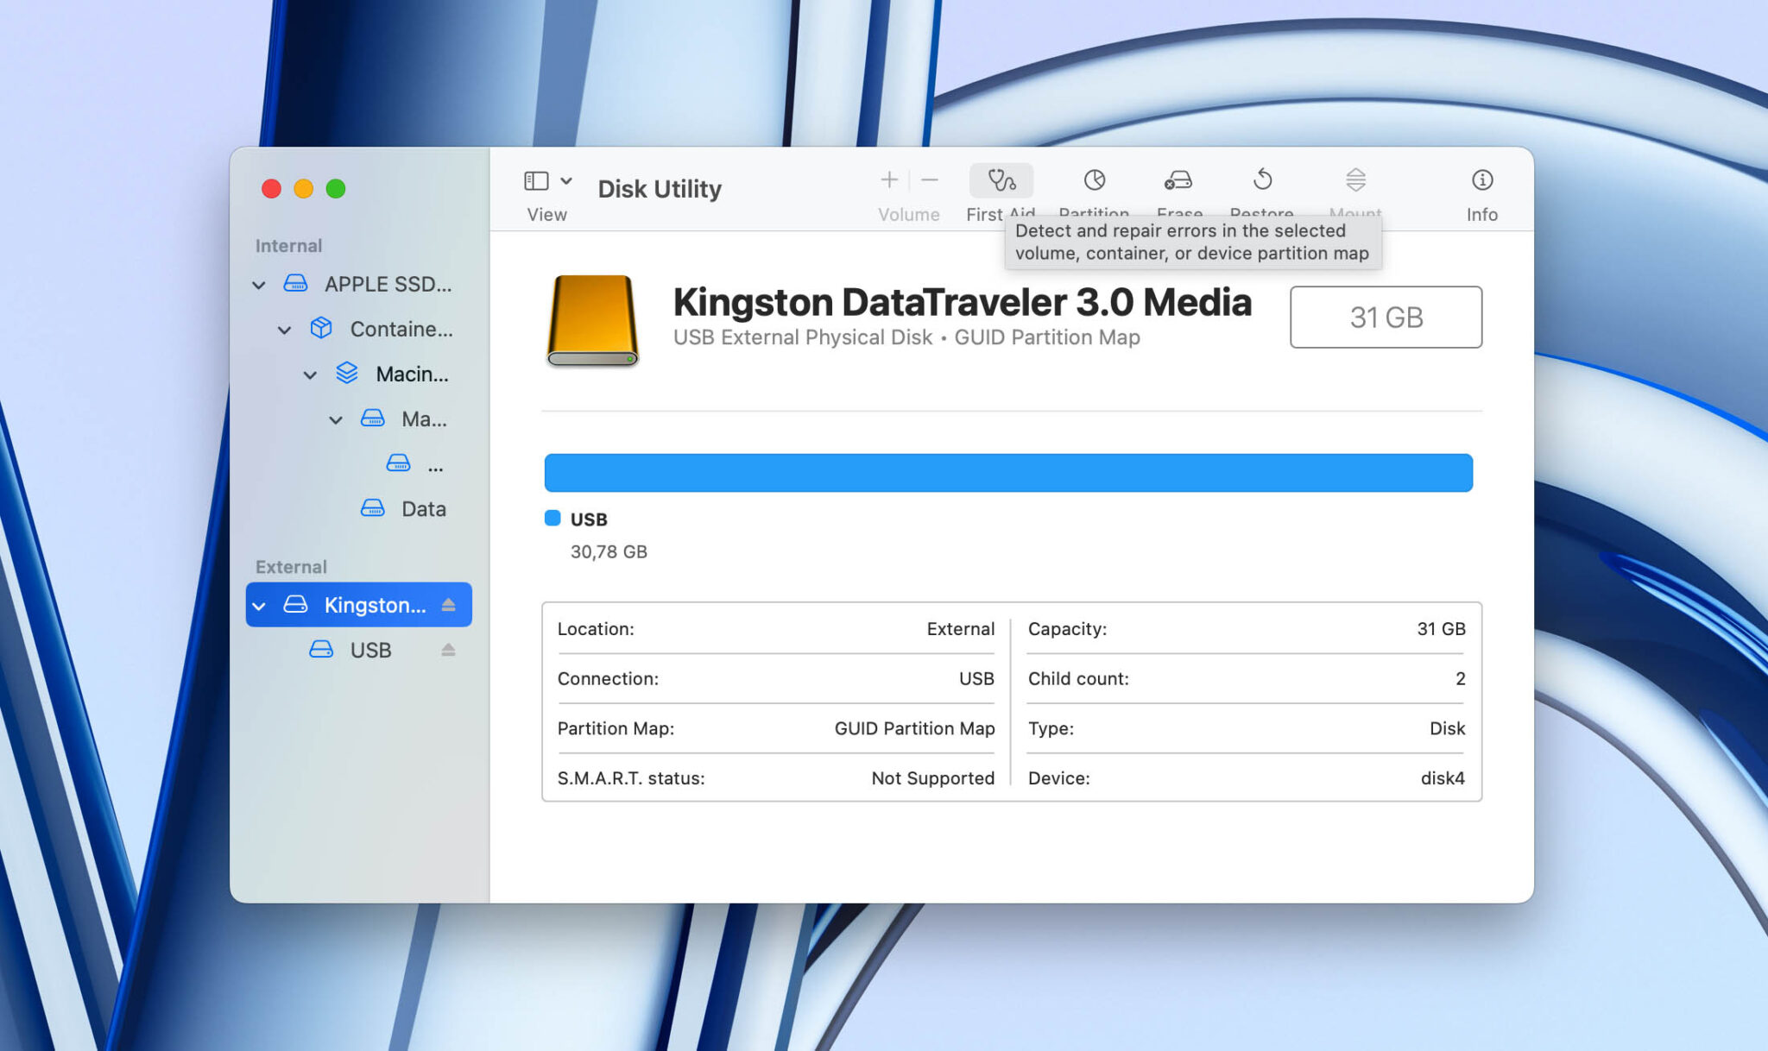Image resolution: width=1768 pixels, height=1051 pixels.
Task: Remove a volume with the minus icon
Action: (930, 180)
